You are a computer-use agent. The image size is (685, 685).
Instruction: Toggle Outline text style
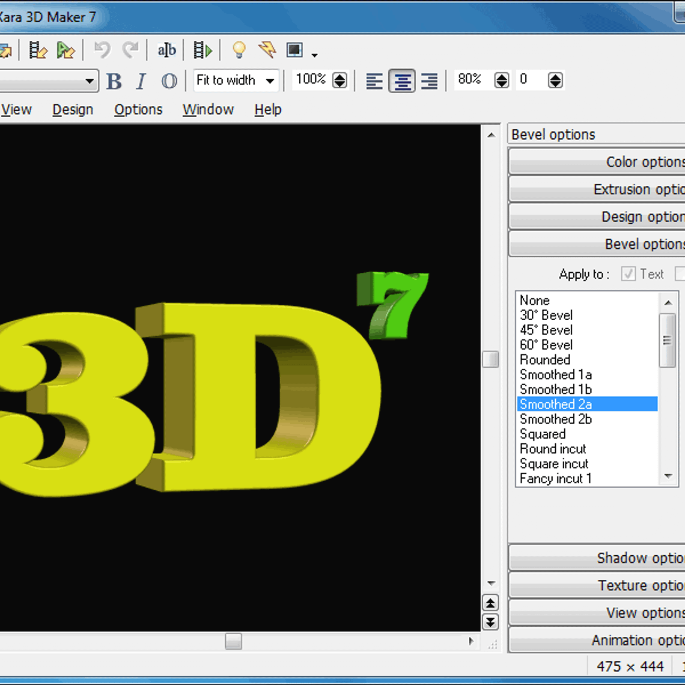point(169,80)
